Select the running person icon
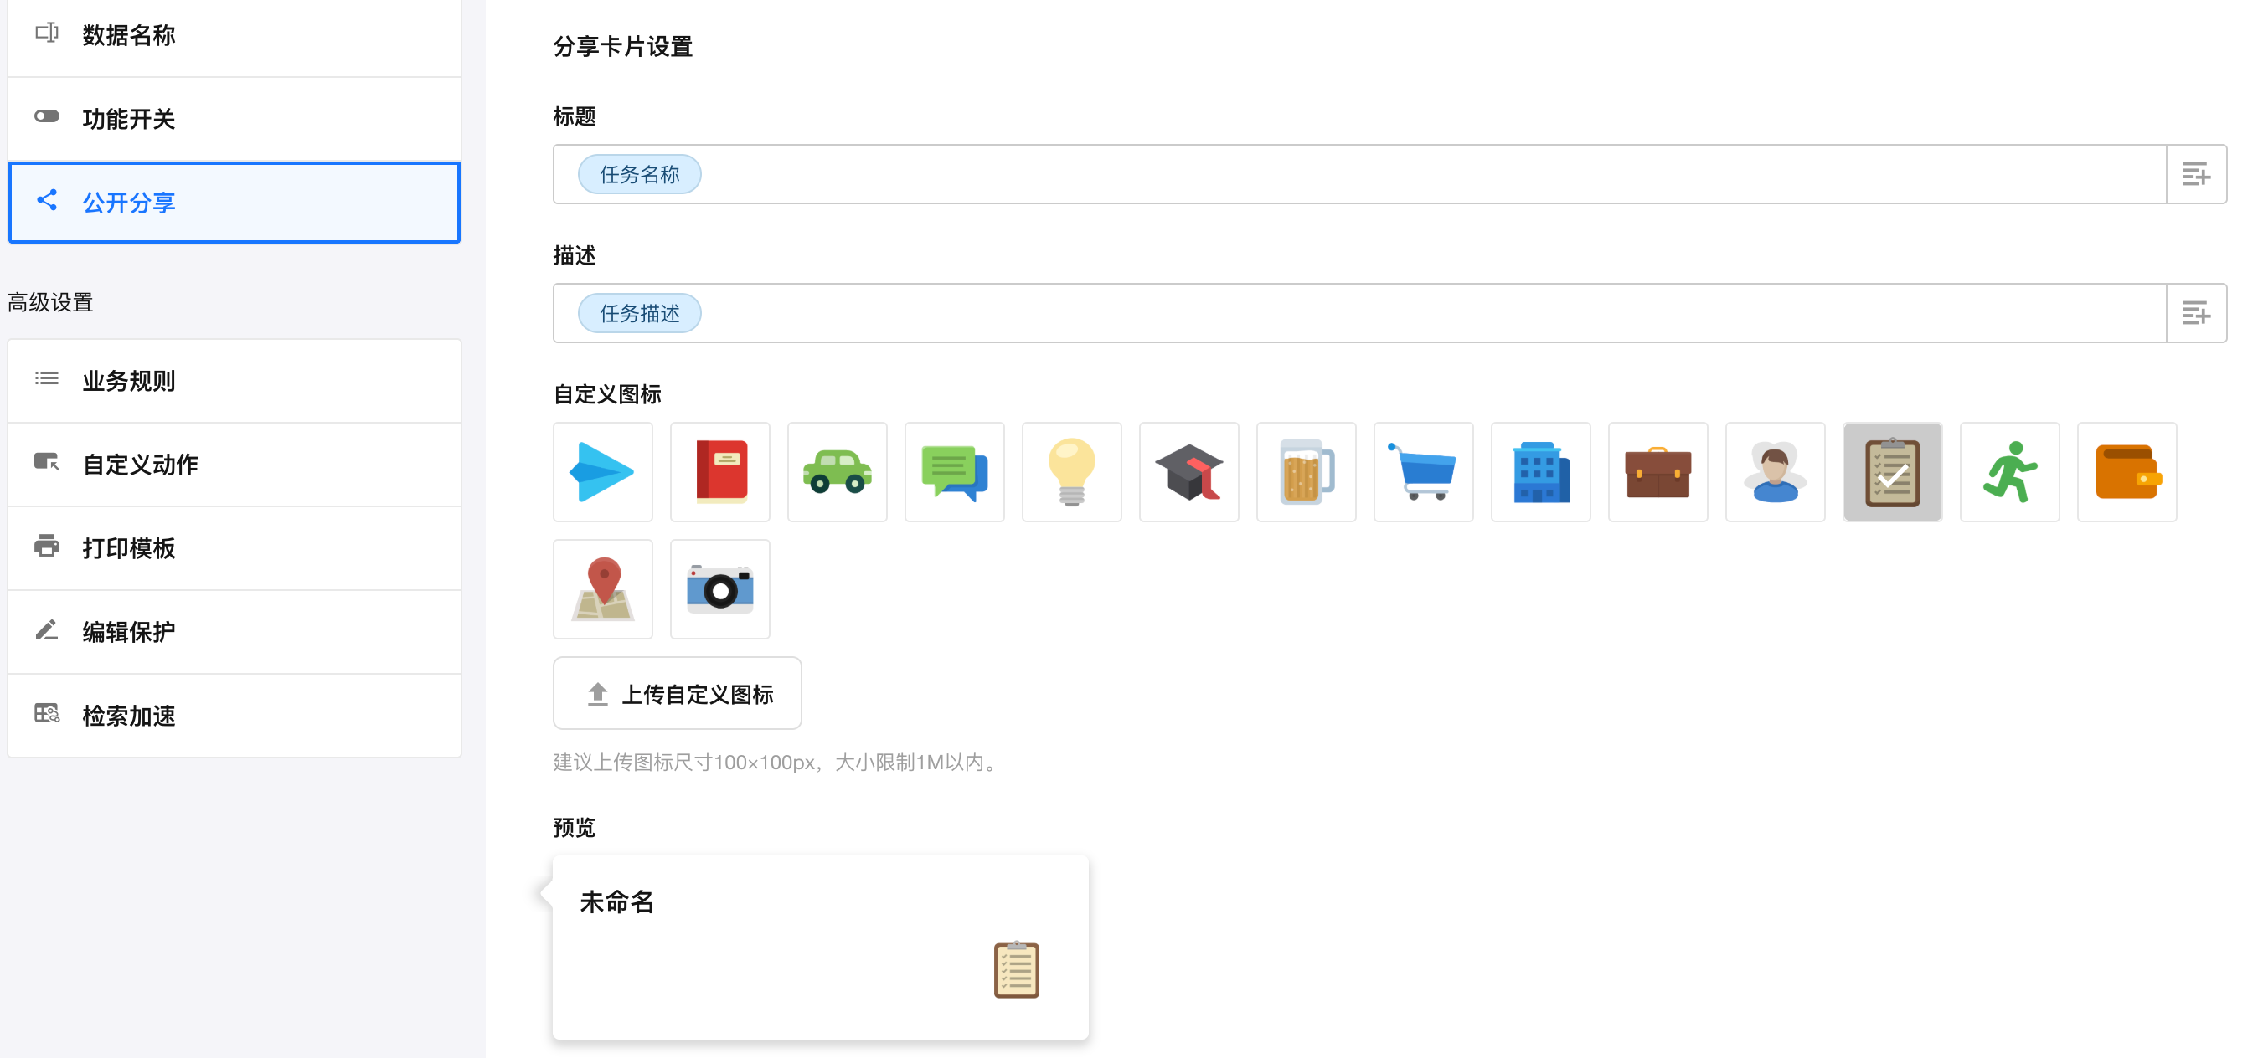Screen dimensions: 2258x1058 (2009, 472)
